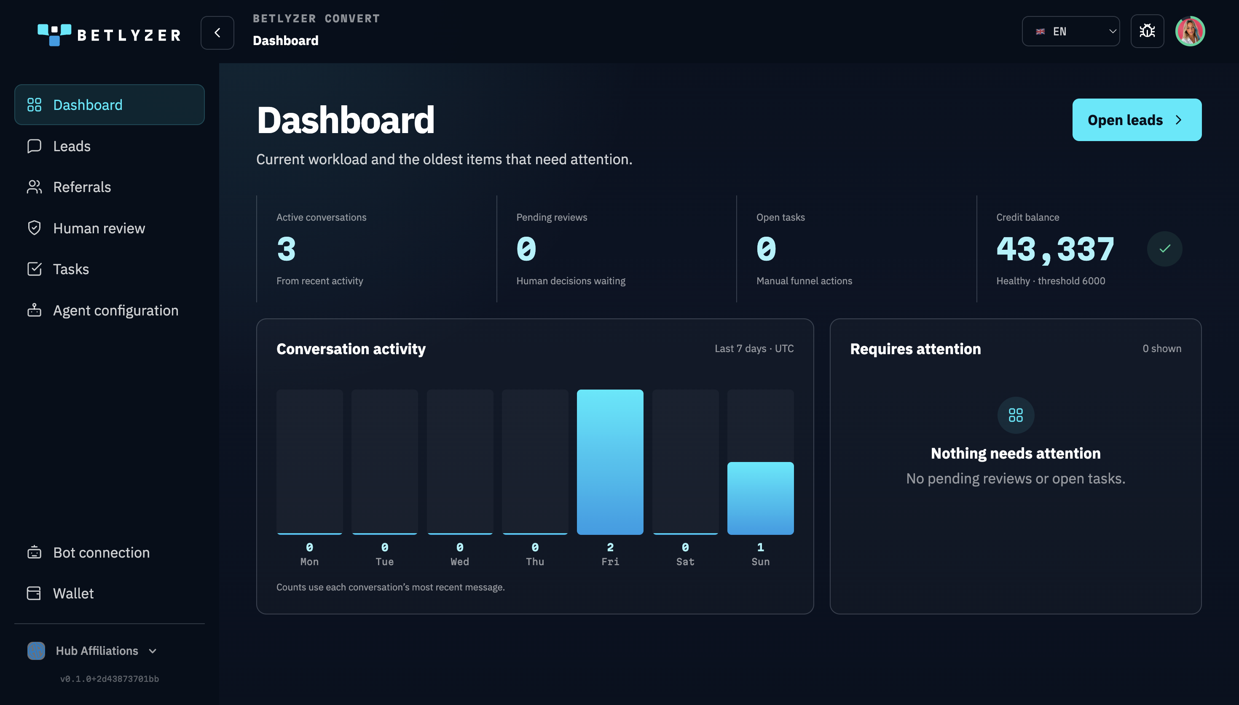Click the Referrals people icon

[35, 187]
